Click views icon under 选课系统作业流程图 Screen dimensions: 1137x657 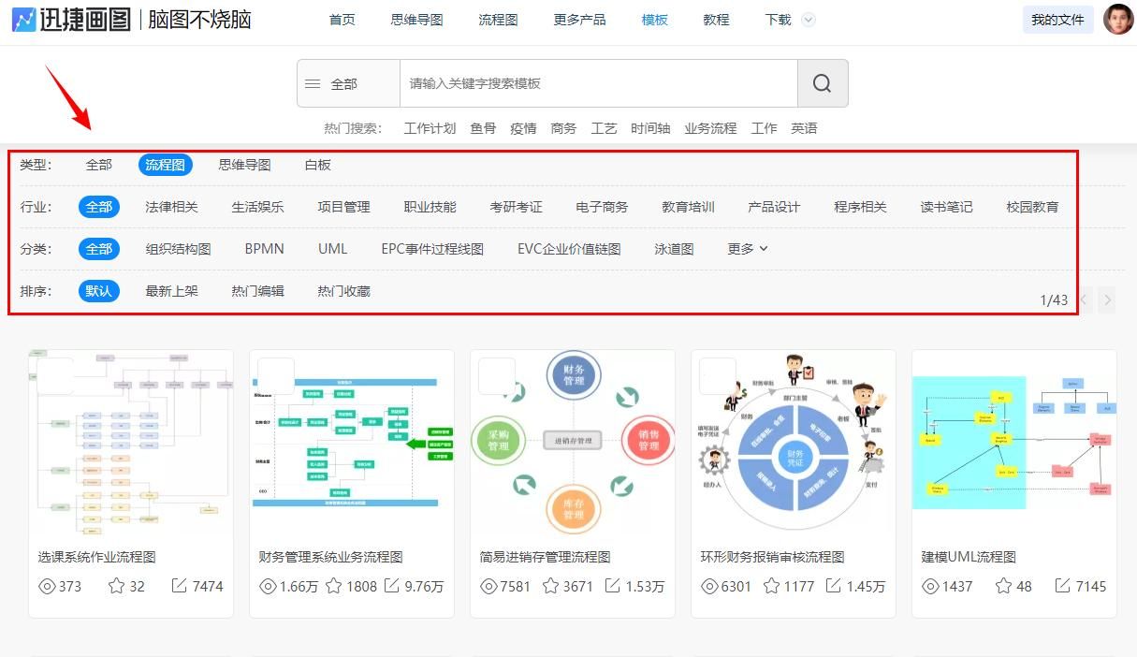(48, 586)
